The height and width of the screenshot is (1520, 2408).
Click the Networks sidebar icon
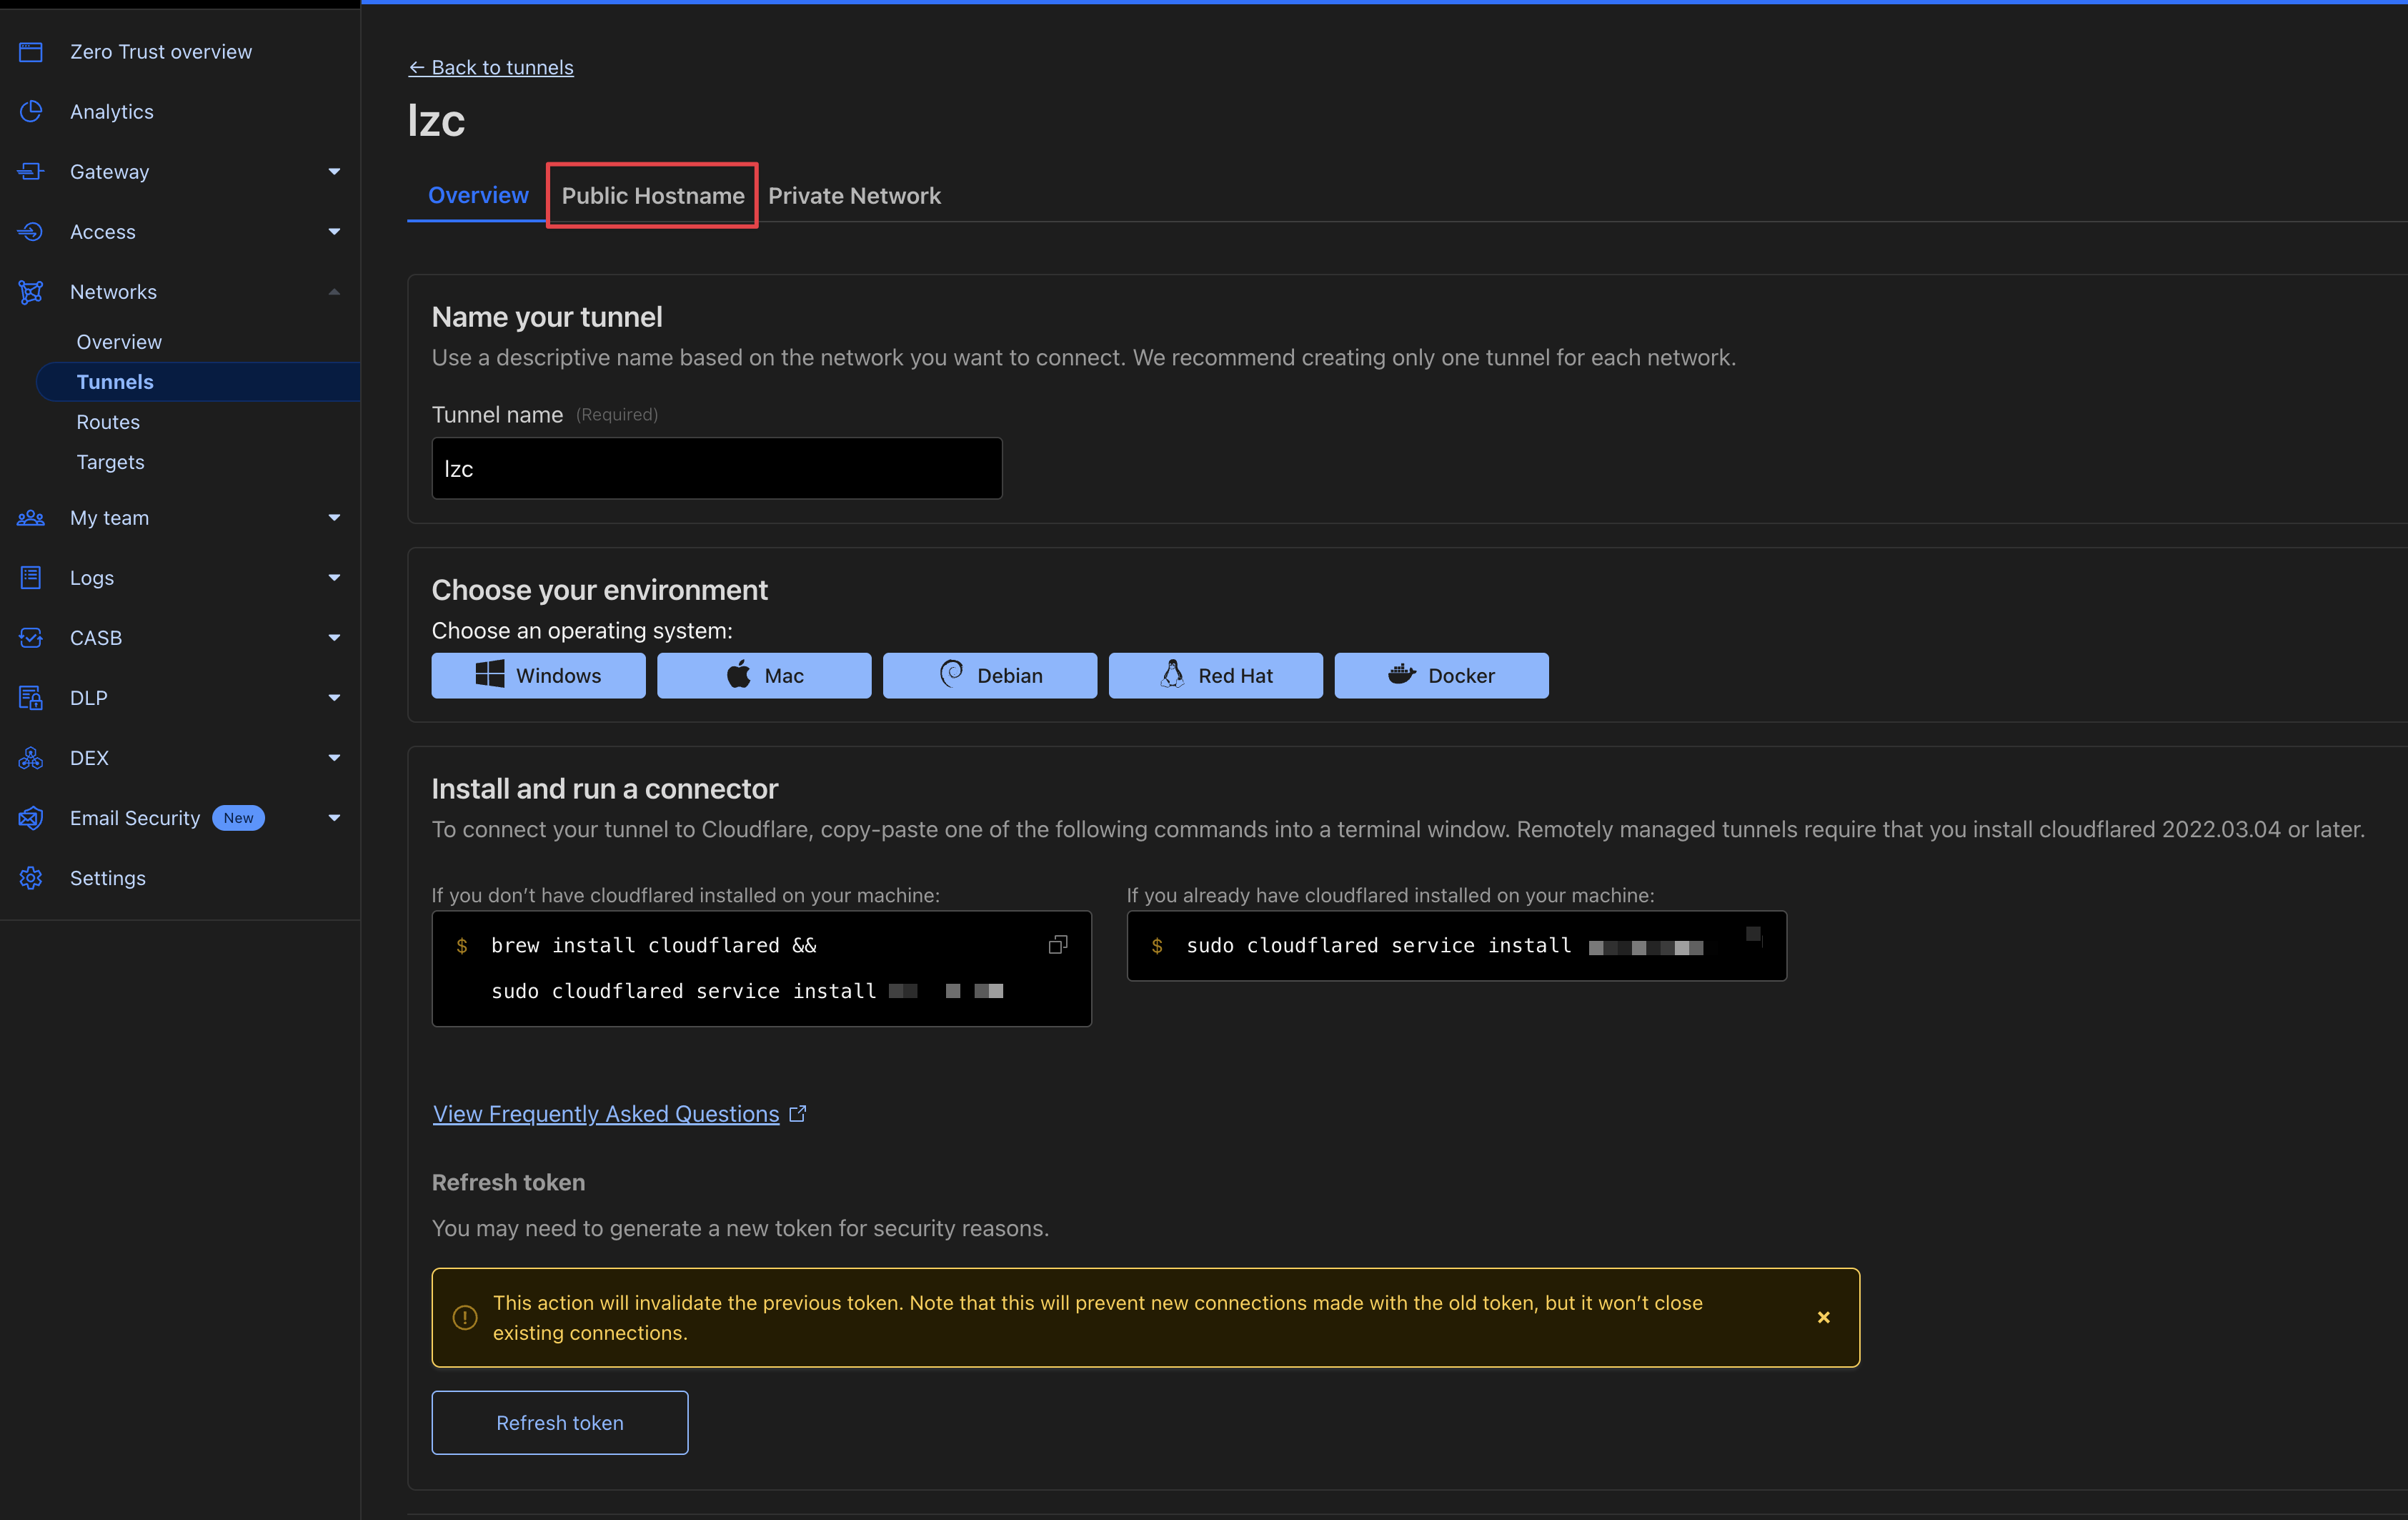click(x=31, y=292)
